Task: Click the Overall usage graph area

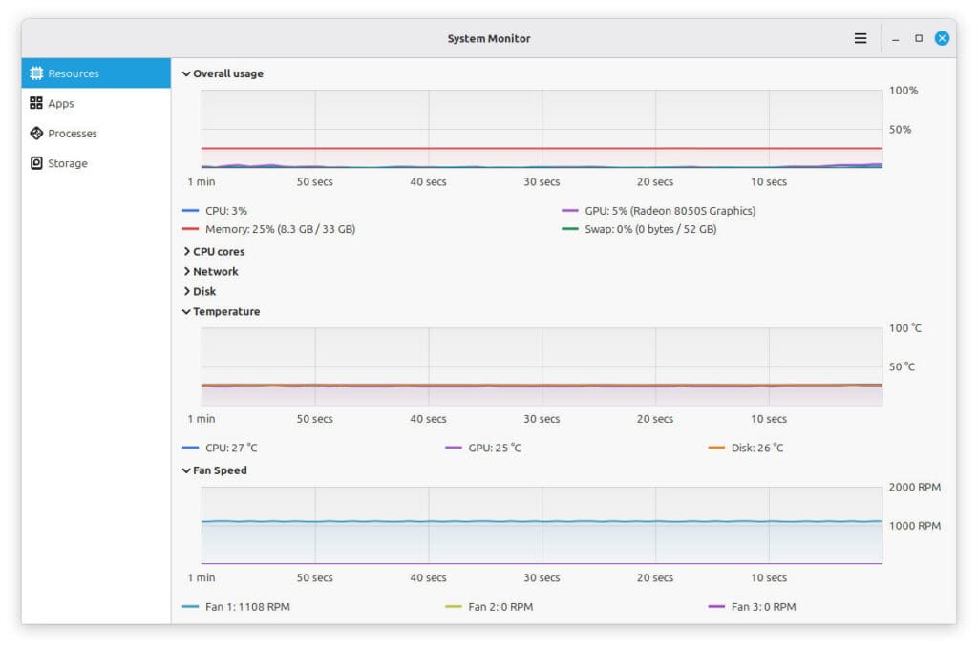Action: [x=542, y=129]
